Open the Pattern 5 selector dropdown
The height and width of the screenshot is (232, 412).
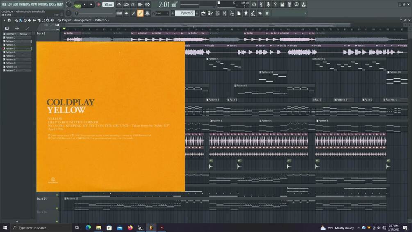tap(185, 13)
